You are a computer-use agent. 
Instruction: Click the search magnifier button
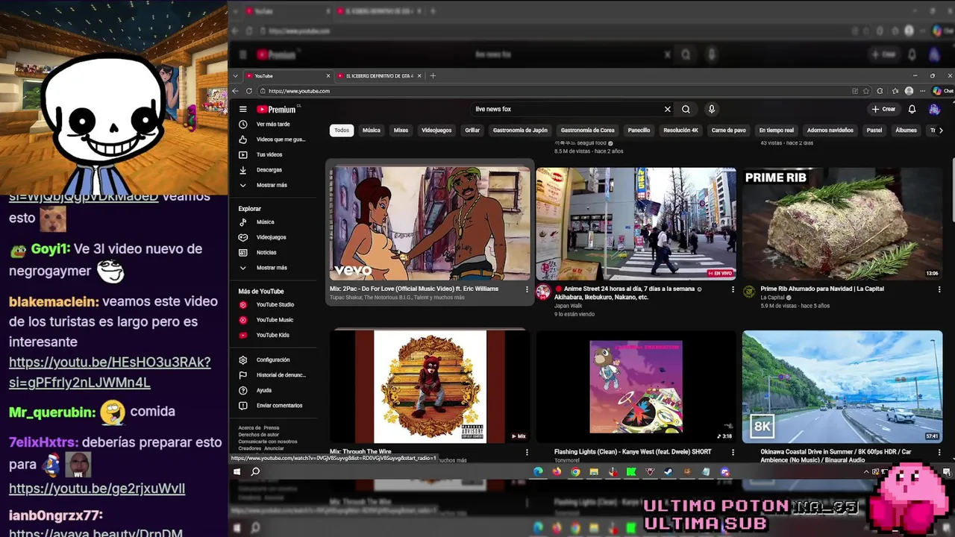pyautogui.click(x=686, y=109)
